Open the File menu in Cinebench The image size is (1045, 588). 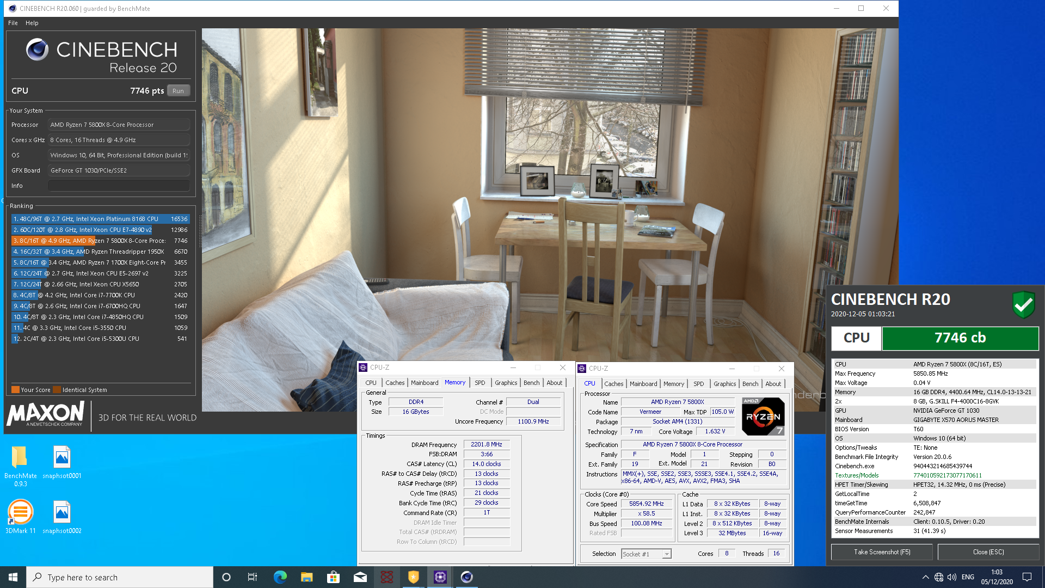(x=13, y=23)
